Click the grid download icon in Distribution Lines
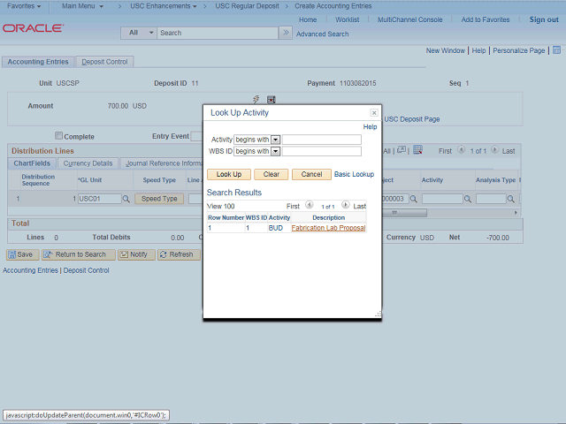Image resolution: width=566 pixels, height=424 pixels. coord(417,150)
